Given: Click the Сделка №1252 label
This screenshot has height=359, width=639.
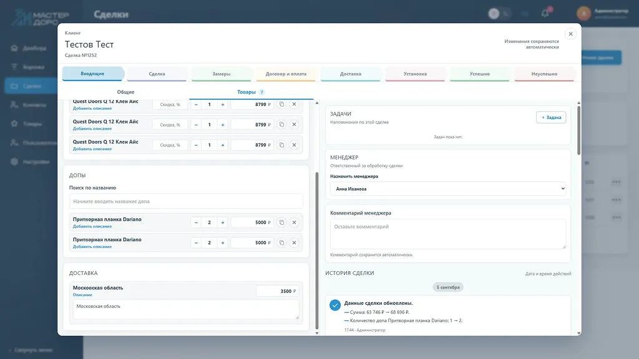Looking at the screenshot, I should [x=80, y=55].
